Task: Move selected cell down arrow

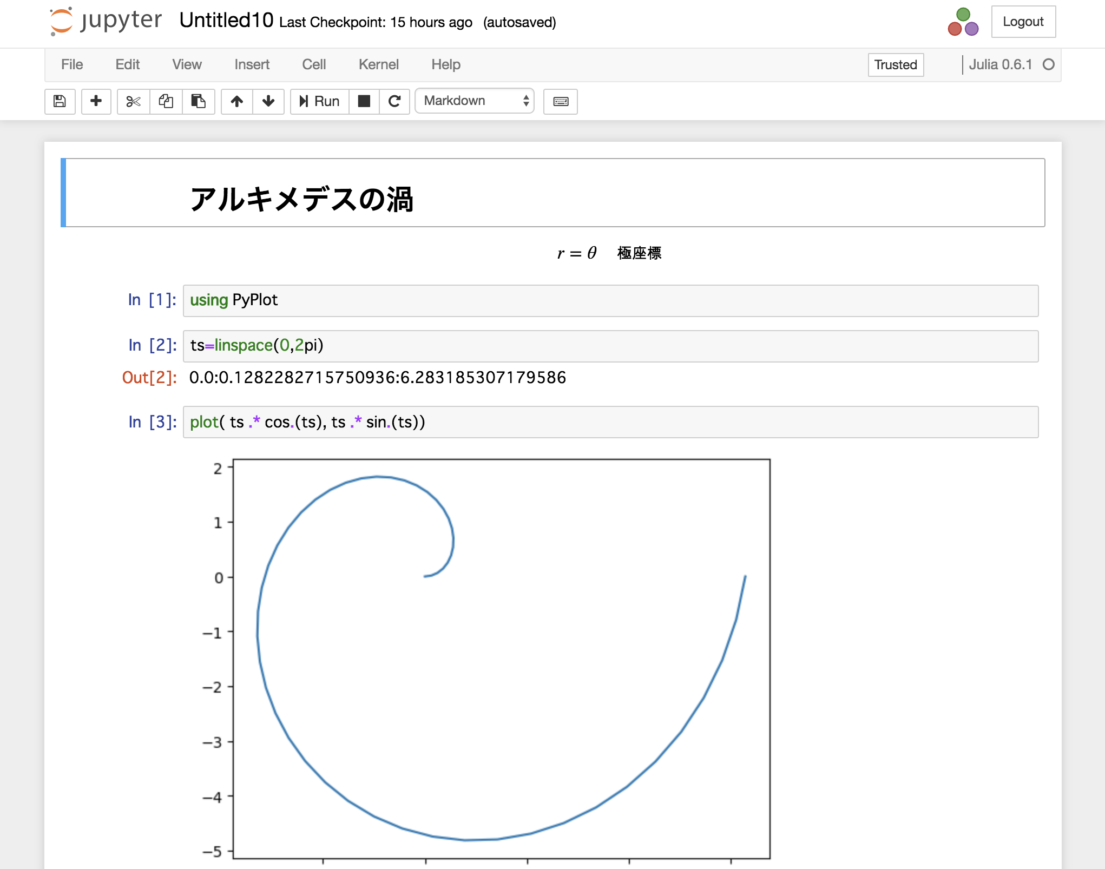Action: (x=268, y=101)
